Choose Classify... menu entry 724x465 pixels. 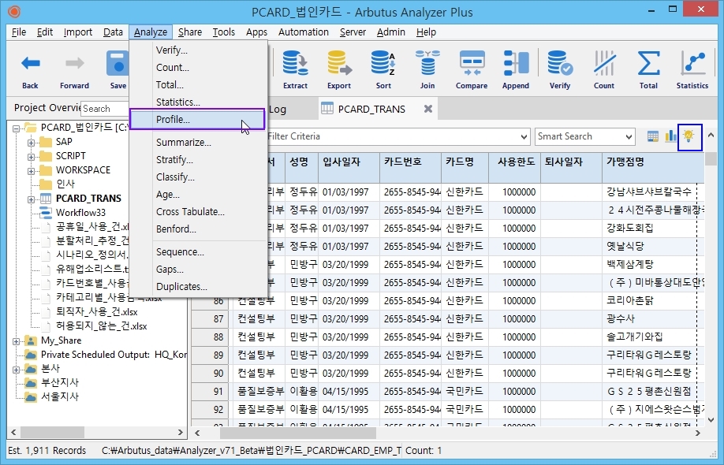point(175,177)
